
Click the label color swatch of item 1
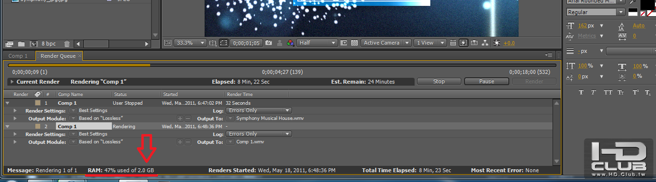click(x=37, y=103)
